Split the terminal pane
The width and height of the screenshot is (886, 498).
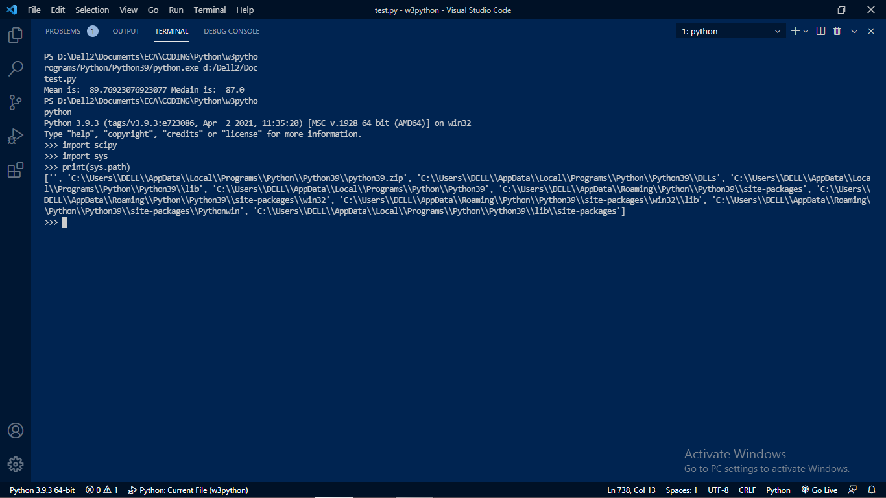click(820, 30)
